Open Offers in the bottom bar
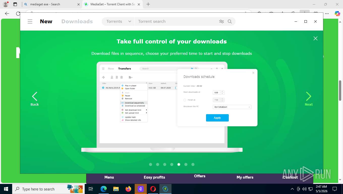This screenshot has width=343, height=194. pos(200,176)
